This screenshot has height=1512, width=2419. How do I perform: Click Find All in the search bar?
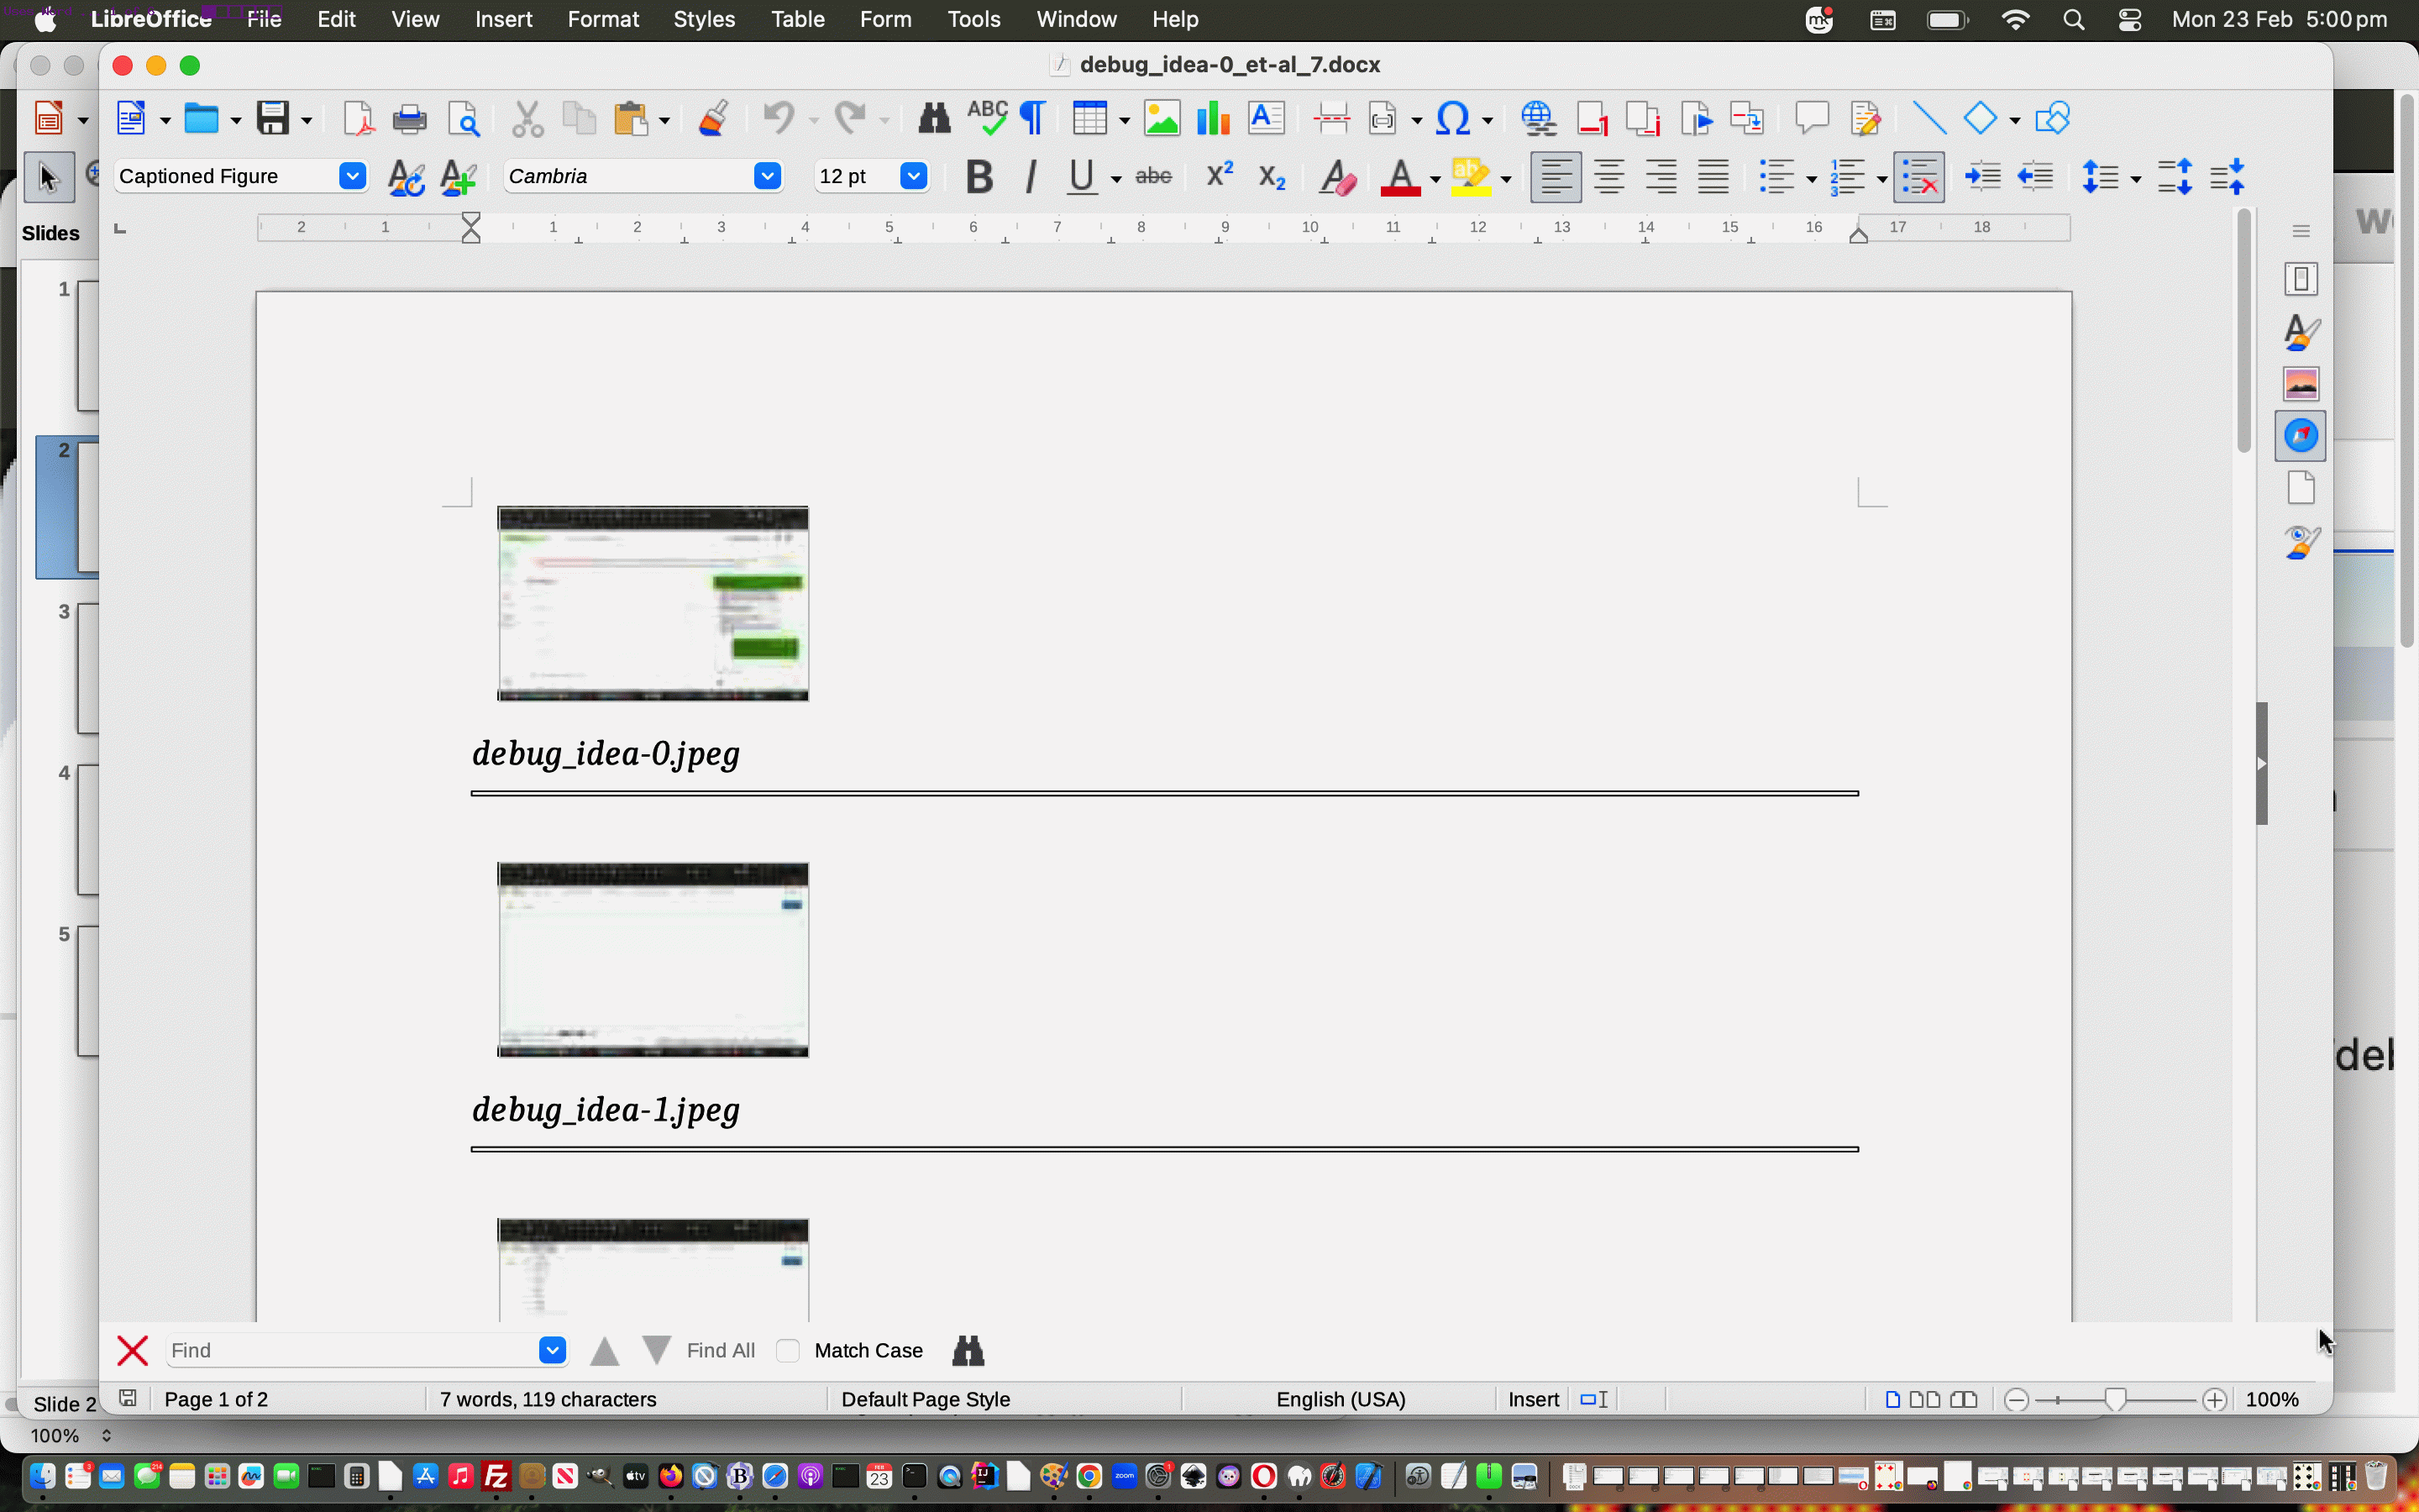(x=720, y=1350)
